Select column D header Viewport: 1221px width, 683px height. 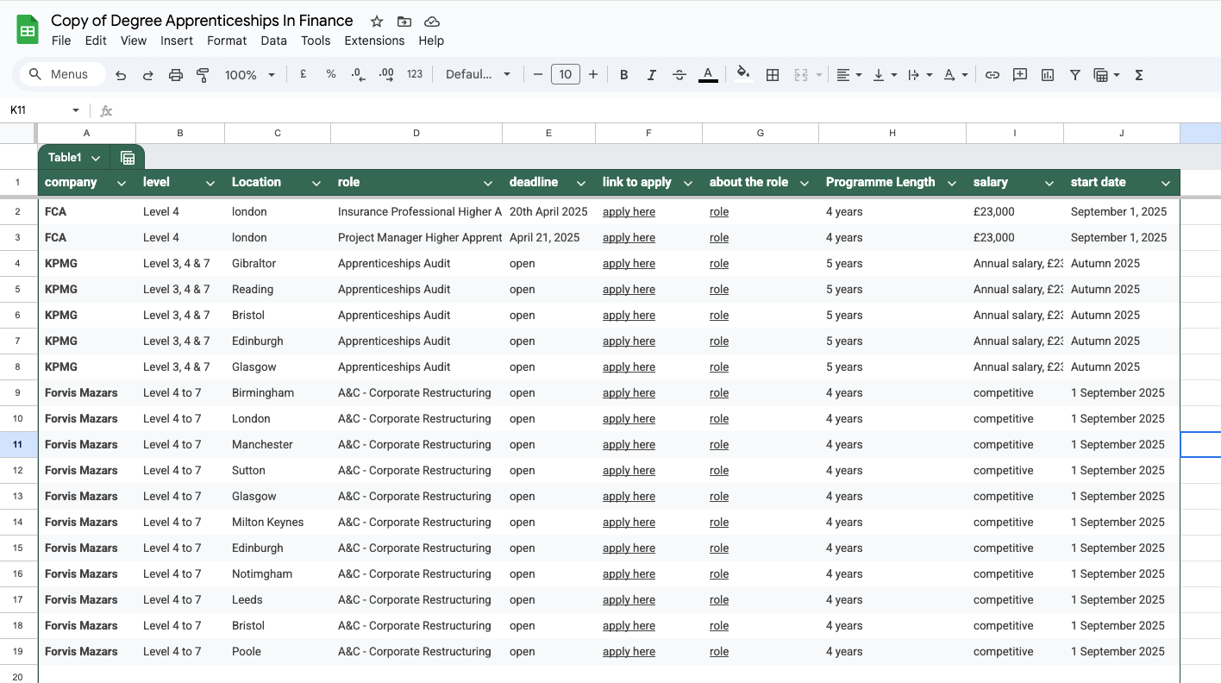[416, 133]
